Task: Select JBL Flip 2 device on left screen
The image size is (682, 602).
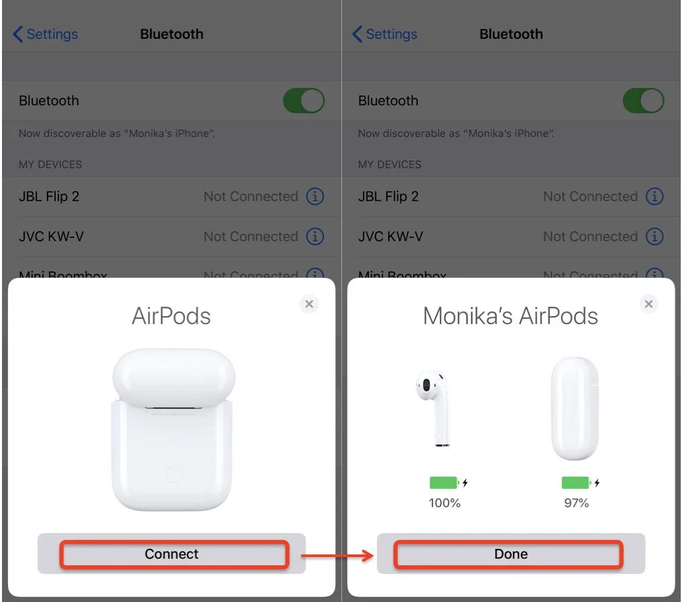Action: click(x=172, y=196)
